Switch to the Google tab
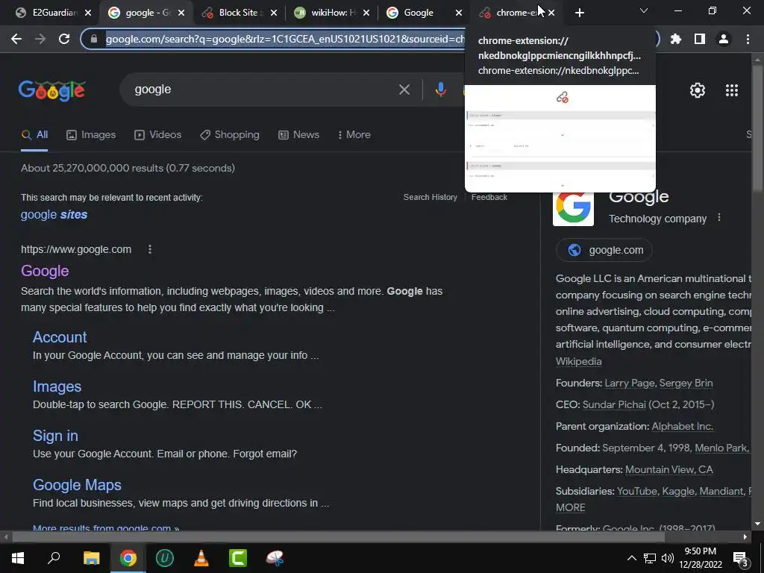Image resolution: width=764 pixels, height=573 pixels. [x=418, y=13]
